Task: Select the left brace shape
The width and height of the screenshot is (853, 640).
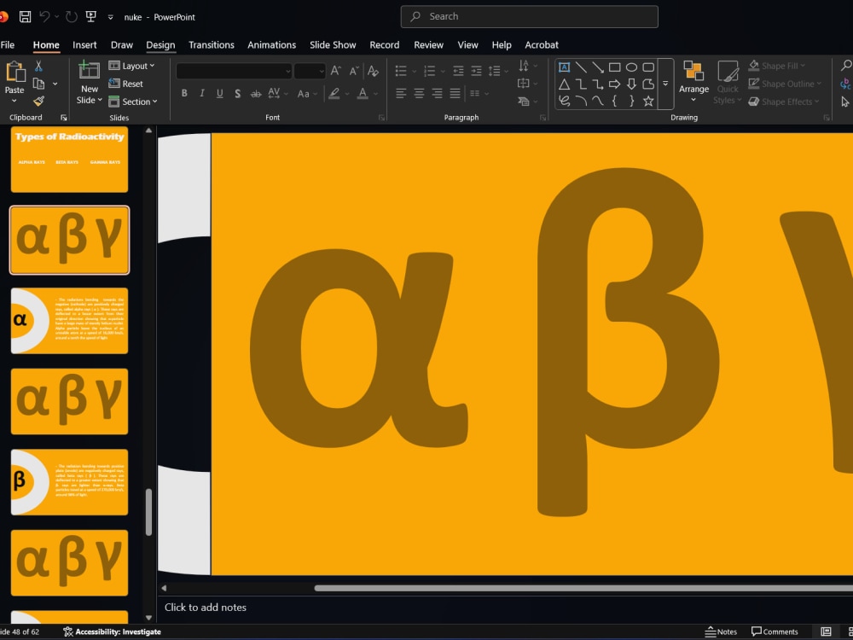Action: tap(614, 101)
